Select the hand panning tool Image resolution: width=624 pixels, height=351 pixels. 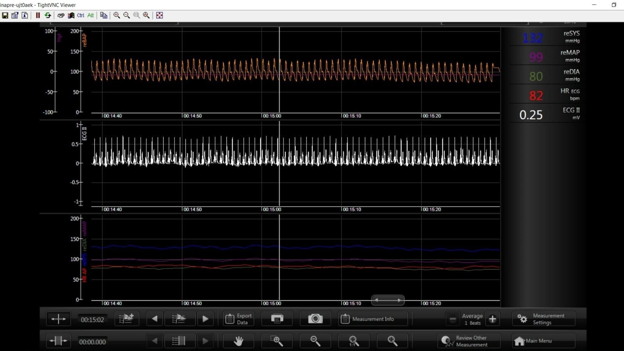[x=238, y=341]
